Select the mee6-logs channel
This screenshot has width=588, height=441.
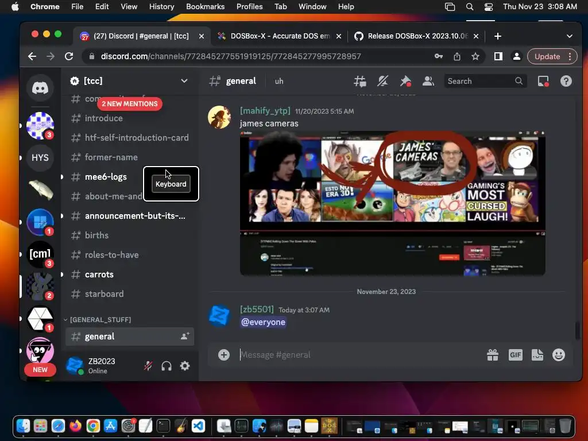(x=105, y=177)
